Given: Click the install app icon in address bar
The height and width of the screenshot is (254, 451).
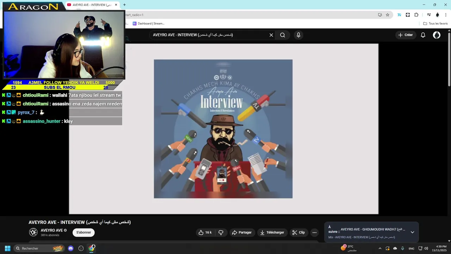Looking at the screenshot, I should (x=380, y=15).
